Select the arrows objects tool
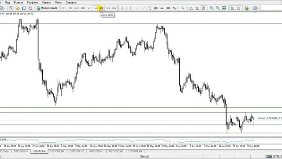282x159 pixels. (x=174, y=8)
